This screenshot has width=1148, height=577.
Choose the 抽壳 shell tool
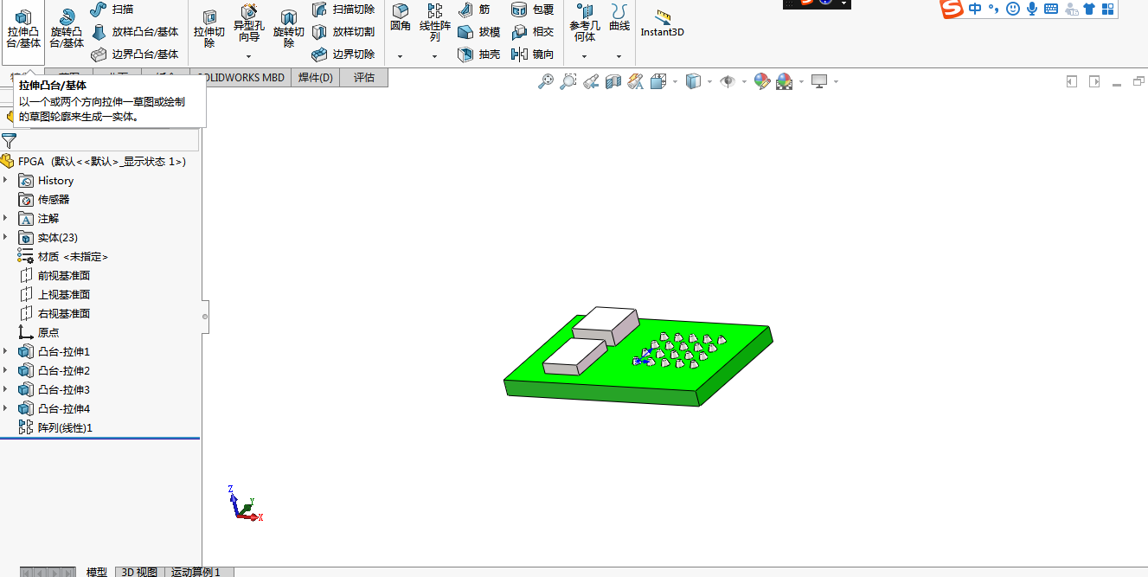[x=479, y=54]
